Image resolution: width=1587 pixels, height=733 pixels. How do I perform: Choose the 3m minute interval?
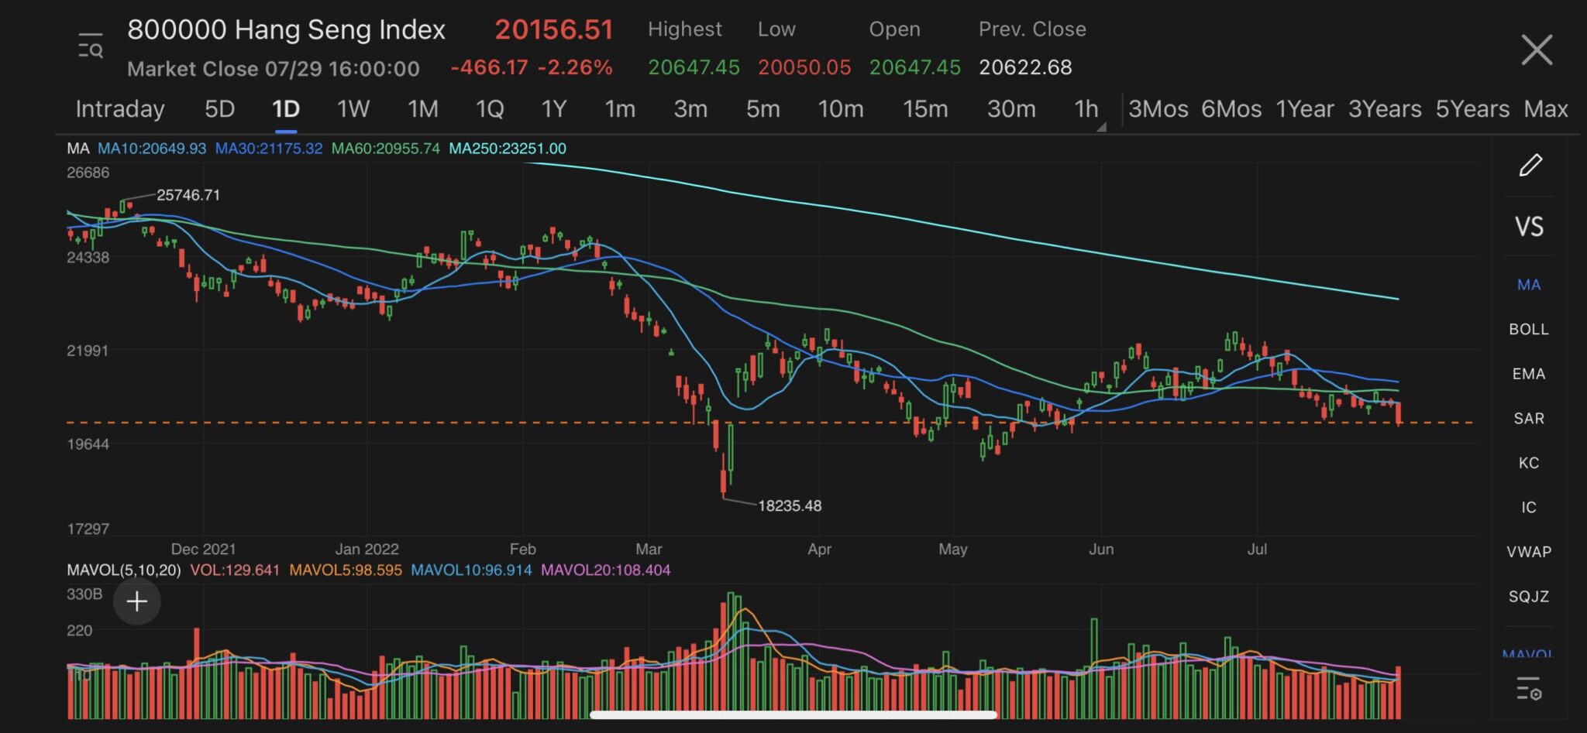point(690,109)
